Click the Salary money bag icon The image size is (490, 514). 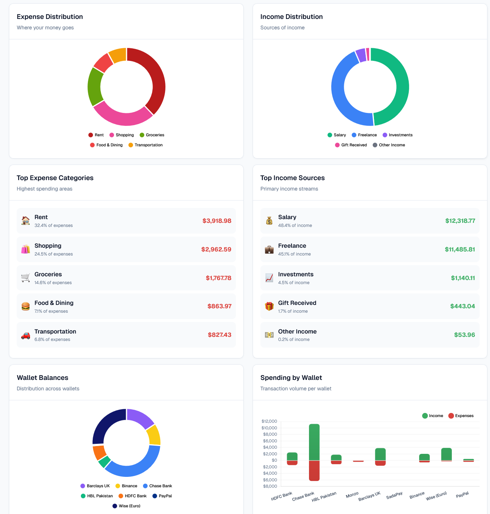(x=269, y=220)
